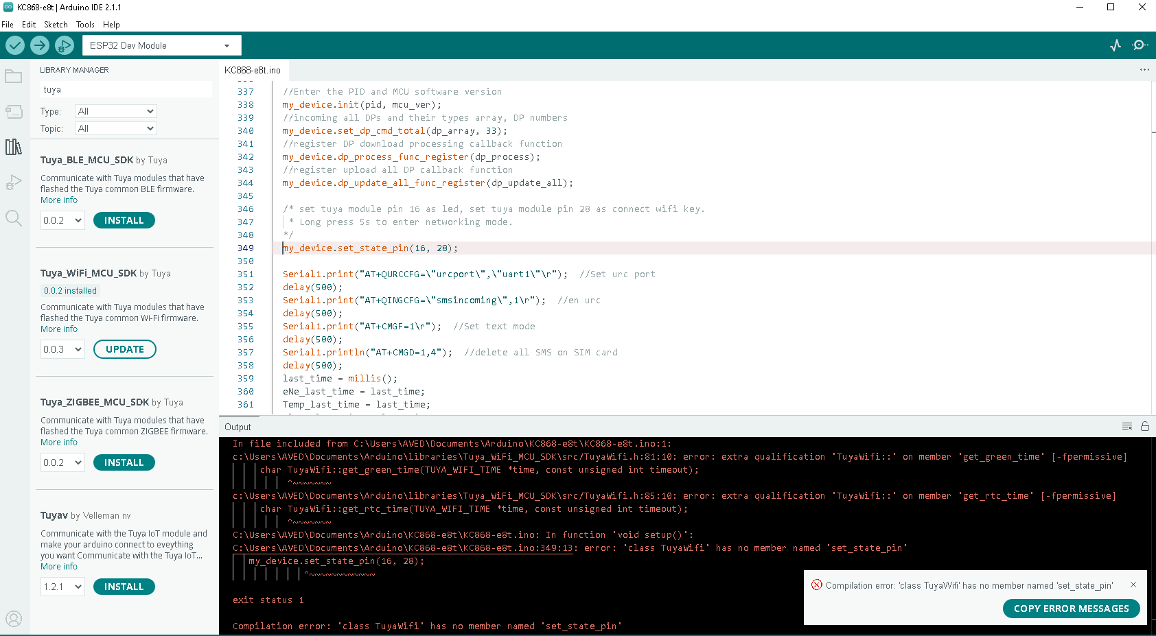Open the Topic filter dropdown
1156x636 pixels.
tap(115, 128)
